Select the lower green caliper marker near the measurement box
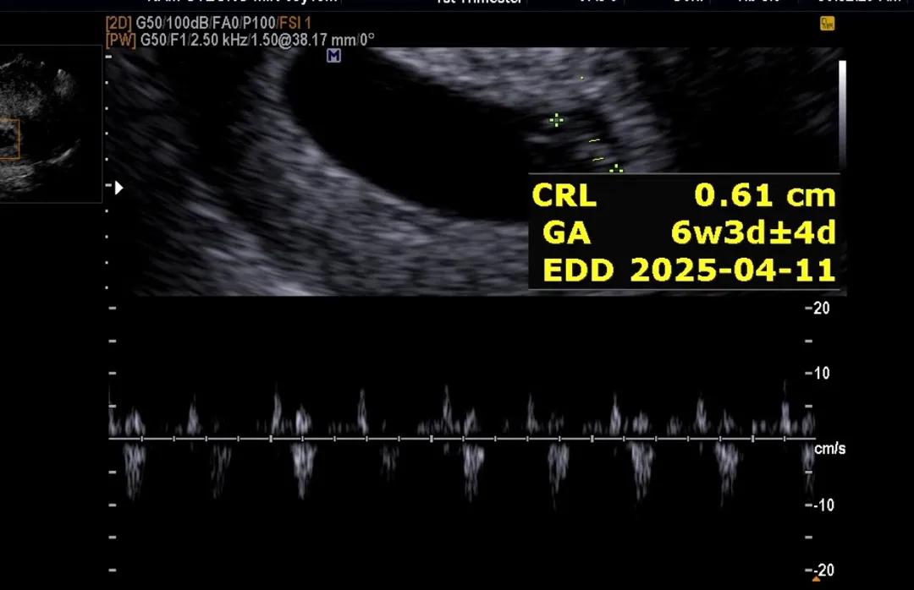This screenshot has width=914, height=590. (x=616, y=169)
